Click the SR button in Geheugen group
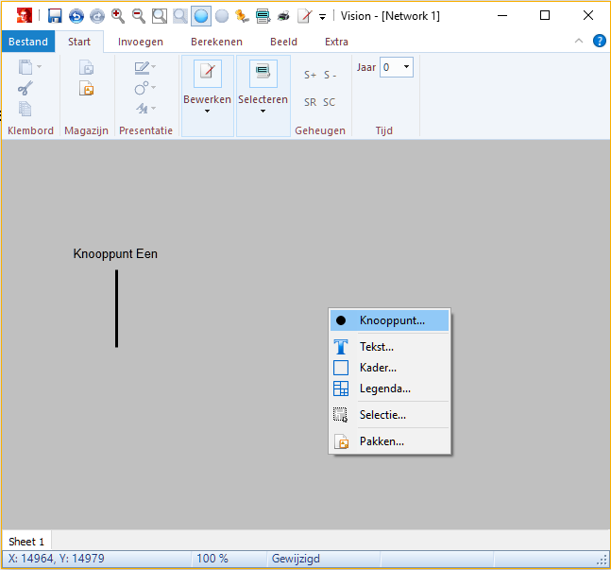This screenshot has width=611, height=570. [x=310, y=102]
